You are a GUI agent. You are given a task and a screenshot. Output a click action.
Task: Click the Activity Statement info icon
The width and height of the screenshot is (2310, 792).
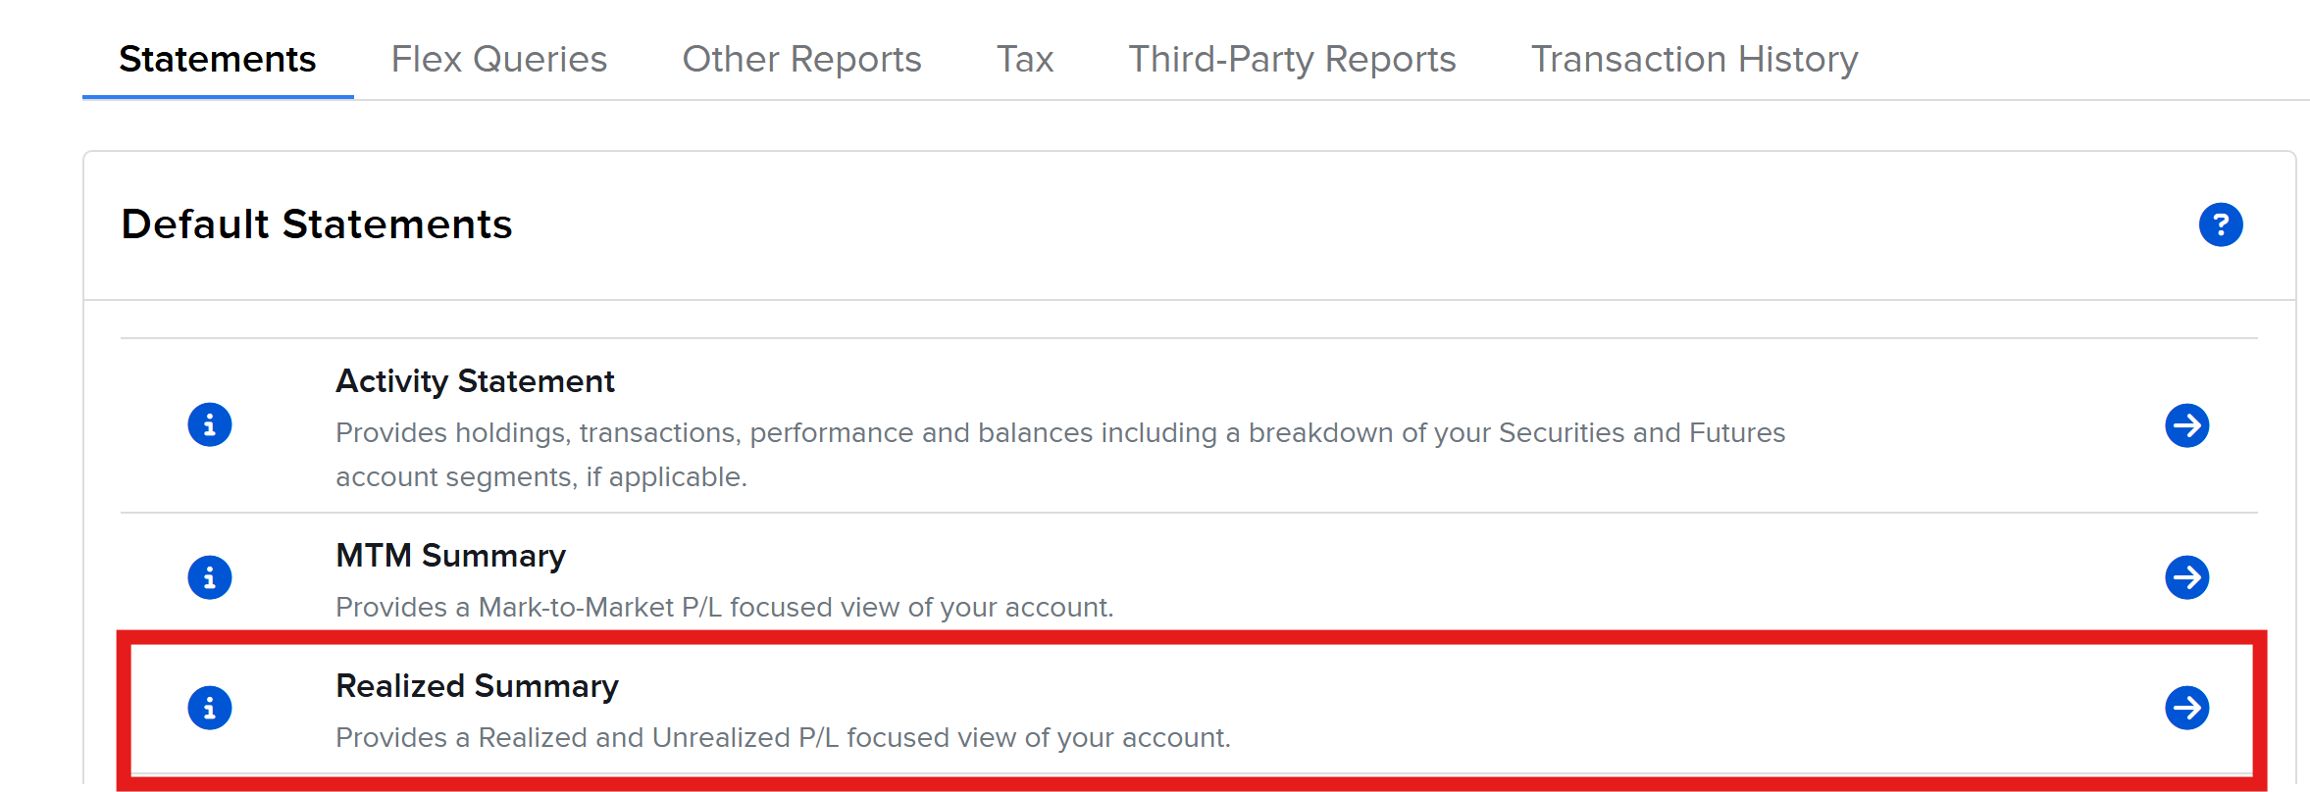tap(210, 425)
